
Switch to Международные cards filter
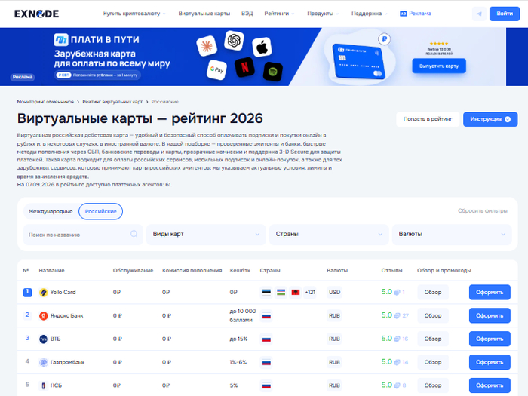[51, 211]
